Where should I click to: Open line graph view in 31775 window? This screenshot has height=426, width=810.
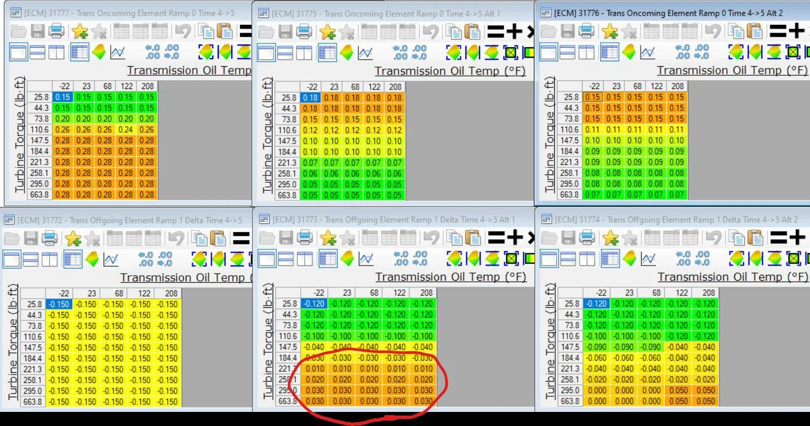tap(365, 53)
